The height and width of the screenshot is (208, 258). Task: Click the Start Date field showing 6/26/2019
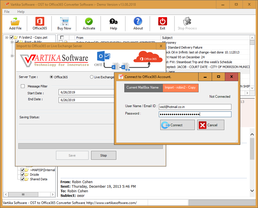pos(86,92)
